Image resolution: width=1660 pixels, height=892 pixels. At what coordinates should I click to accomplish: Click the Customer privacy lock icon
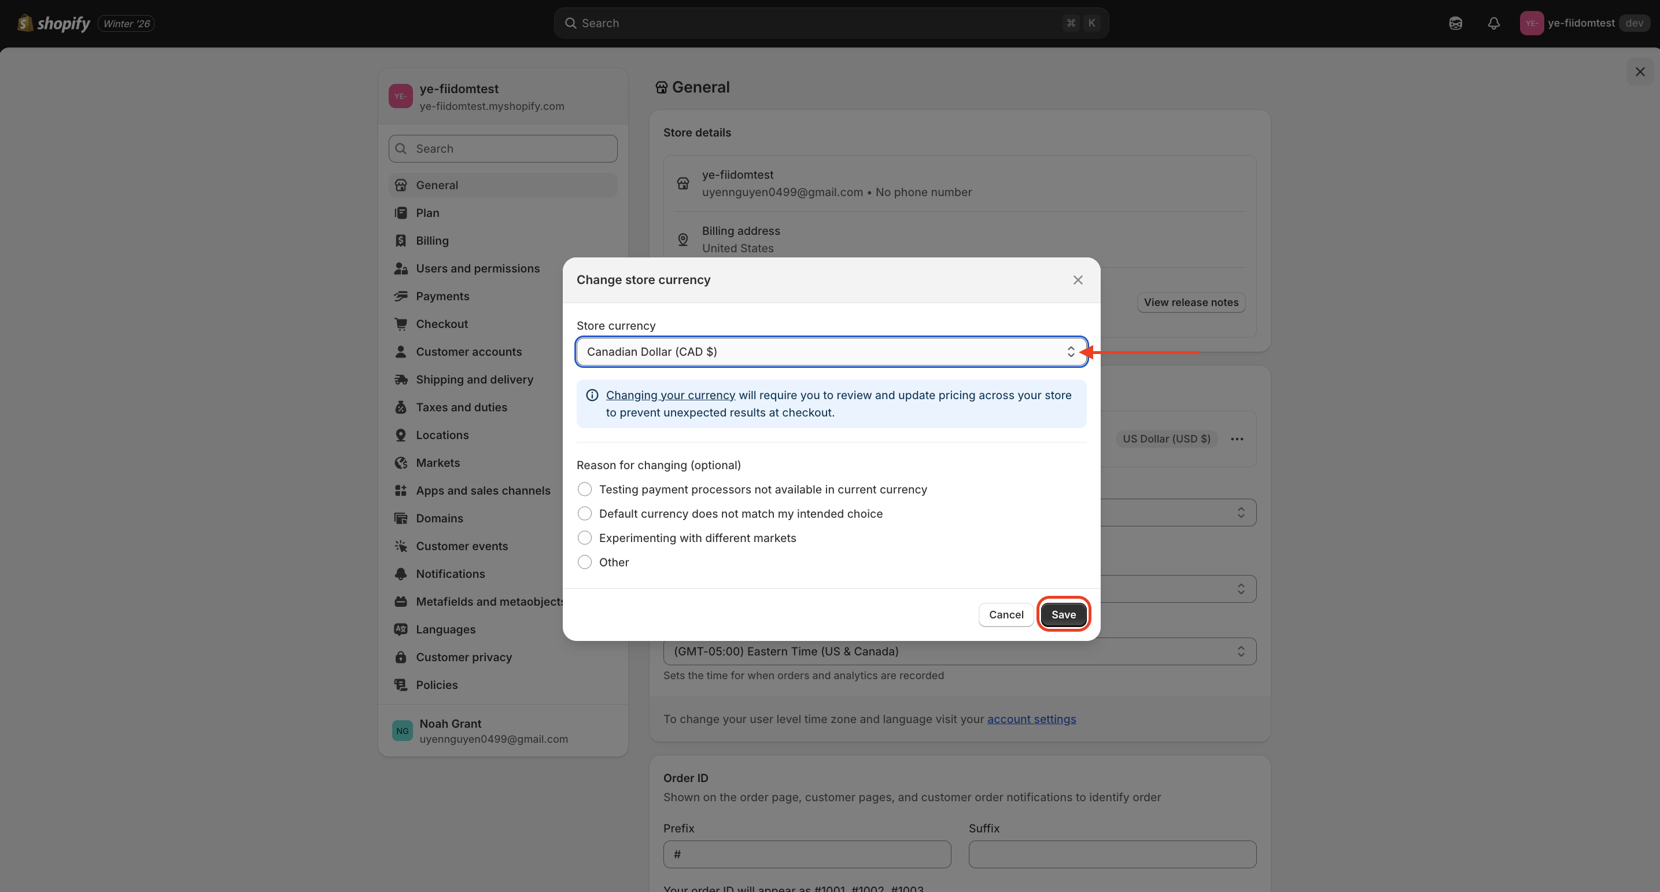click(401, 657)
